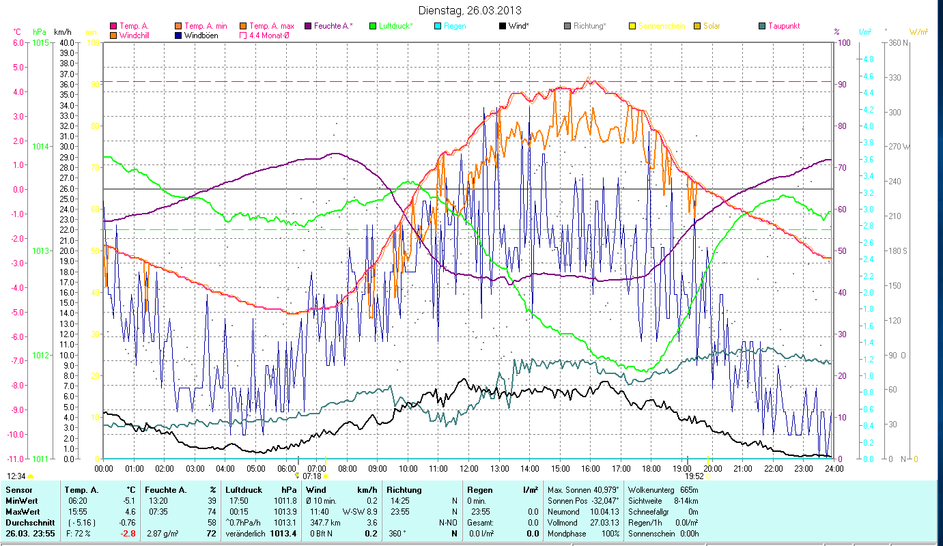Select the Regen column header in stats
Image resolution: width=943 pixels, height=546 pixels.
479,489
